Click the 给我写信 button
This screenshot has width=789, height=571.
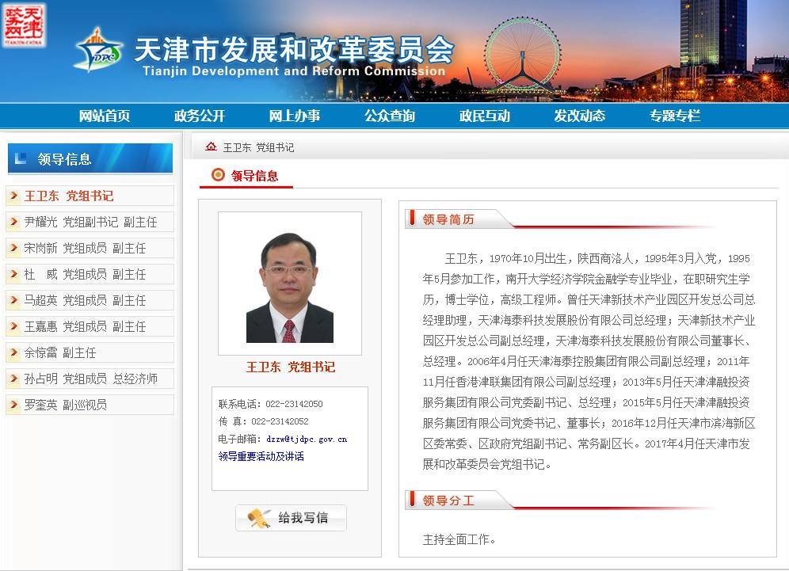click(290, 518)
